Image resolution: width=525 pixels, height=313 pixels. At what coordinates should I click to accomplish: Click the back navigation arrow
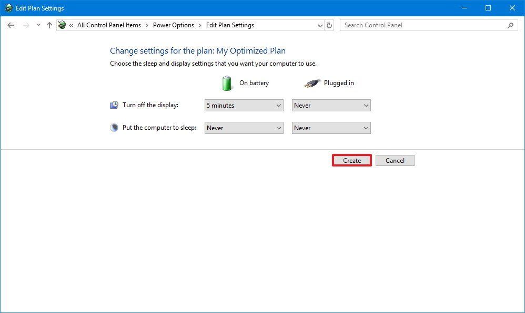point(11,25)
